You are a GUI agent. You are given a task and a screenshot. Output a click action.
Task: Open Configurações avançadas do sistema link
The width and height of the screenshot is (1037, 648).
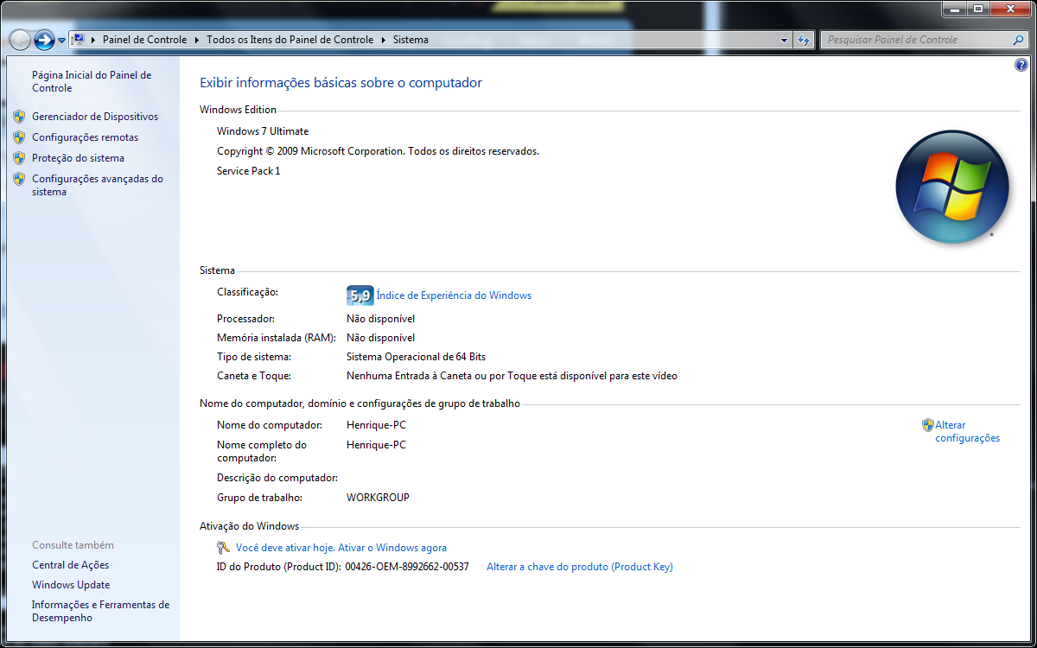pyautogui.click(x=98, y=185)
